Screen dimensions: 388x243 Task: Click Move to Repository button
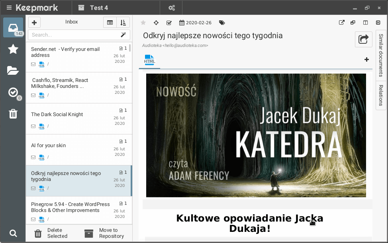click(101, 233)
